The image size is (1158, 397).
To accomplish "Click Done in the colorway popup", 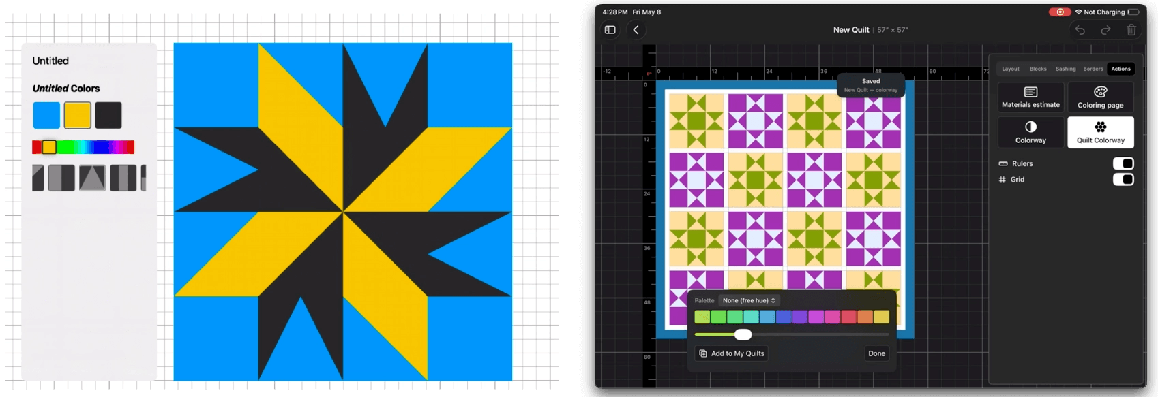I will tap(877, 353).
